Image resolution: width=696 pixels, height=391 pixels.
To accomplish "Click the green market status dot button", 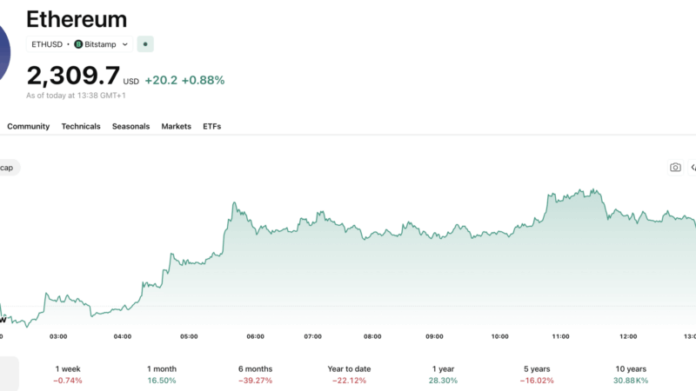I will tap(145, 44).
